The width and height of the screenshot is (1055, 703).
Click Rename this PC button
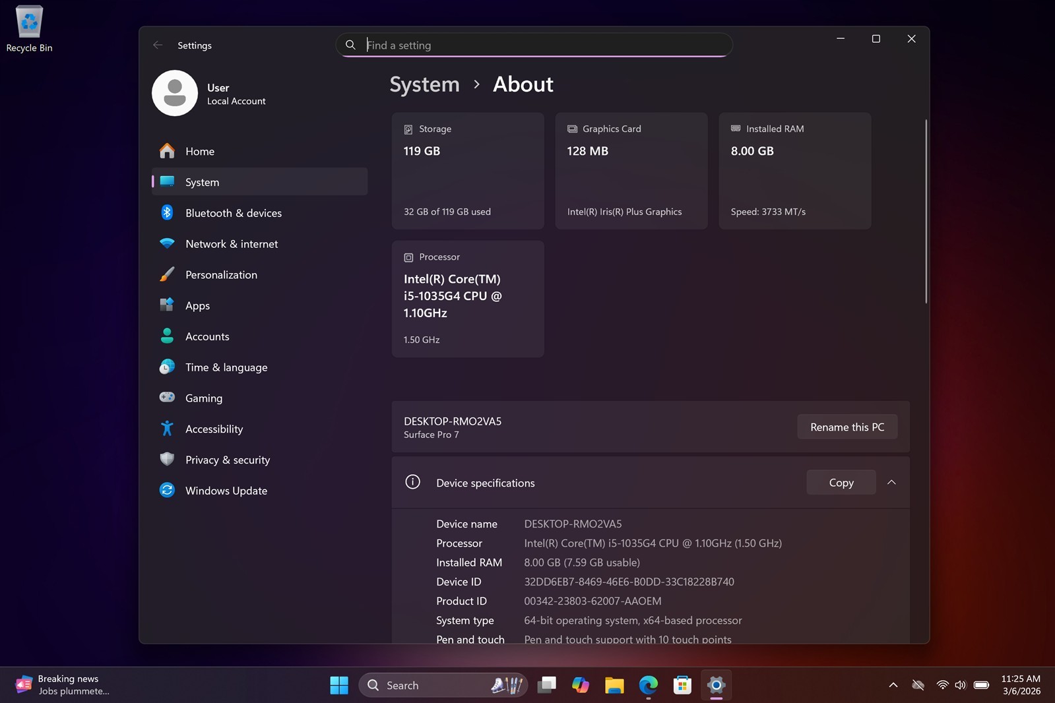[847, 427]
